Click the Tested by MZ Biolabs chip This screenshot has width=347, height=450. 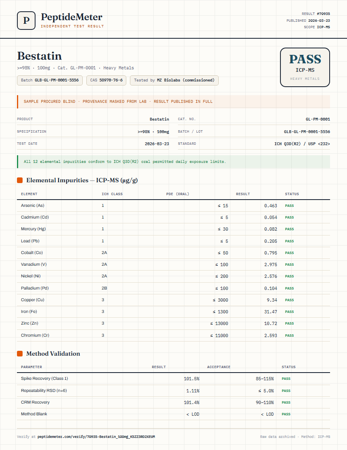pos(174,80)
